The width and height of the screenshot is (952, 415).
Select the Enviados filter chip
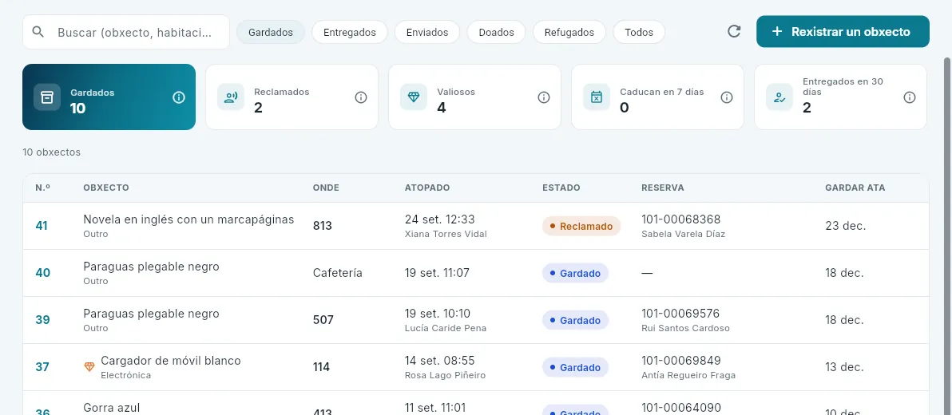click(x=427, y=32)
